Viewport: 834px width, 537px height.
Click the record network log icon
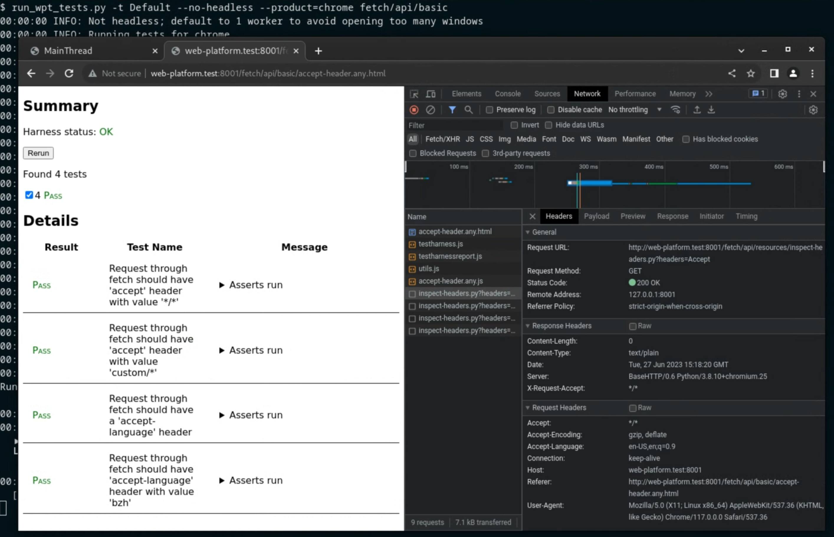coord(414,110)
